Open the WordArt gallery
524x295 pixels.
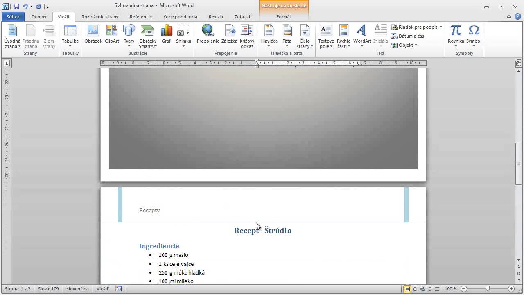point(362,36)
